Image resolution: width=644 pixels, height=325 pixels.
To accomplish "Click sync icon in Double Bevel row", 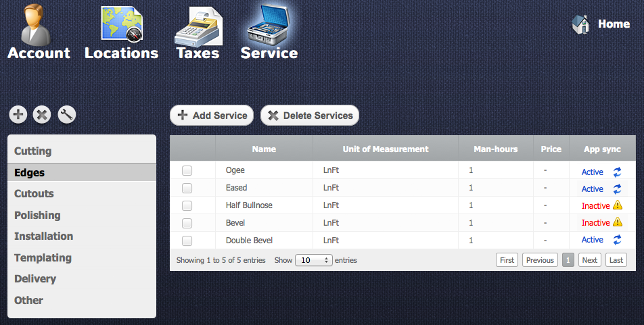I will coord(618,240).
